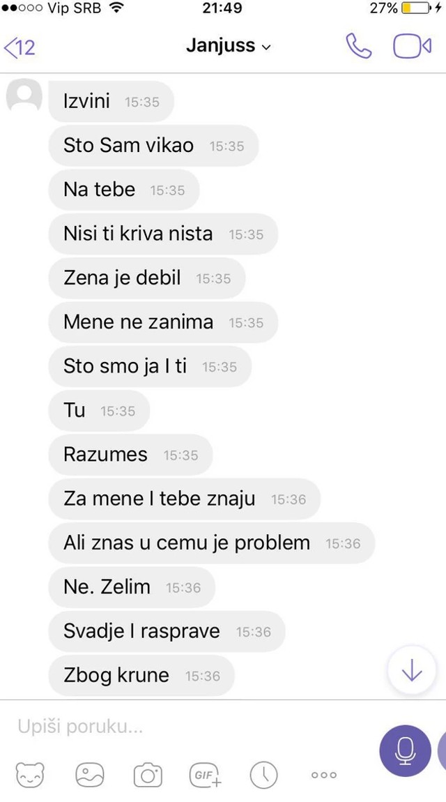Open the timed messages clock icon
This screenshot has height=802, width=446.
263,774
